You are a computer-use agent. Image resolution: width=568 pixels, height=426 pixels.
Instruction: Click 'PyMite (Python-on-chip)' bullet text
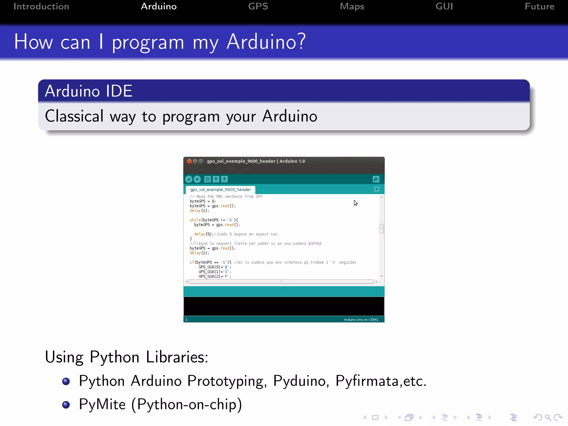click(160, 404)
